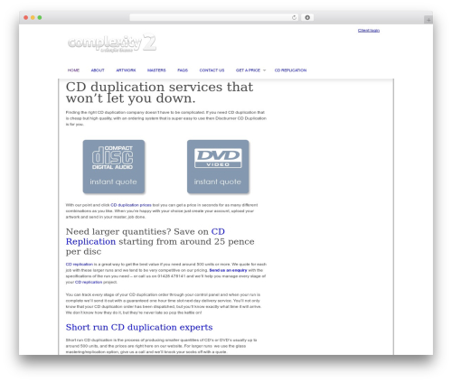The height and width of the screenshot is (382, 452).
Task: Click the 'CD replication project' link
Action: (x=89, y=282)
